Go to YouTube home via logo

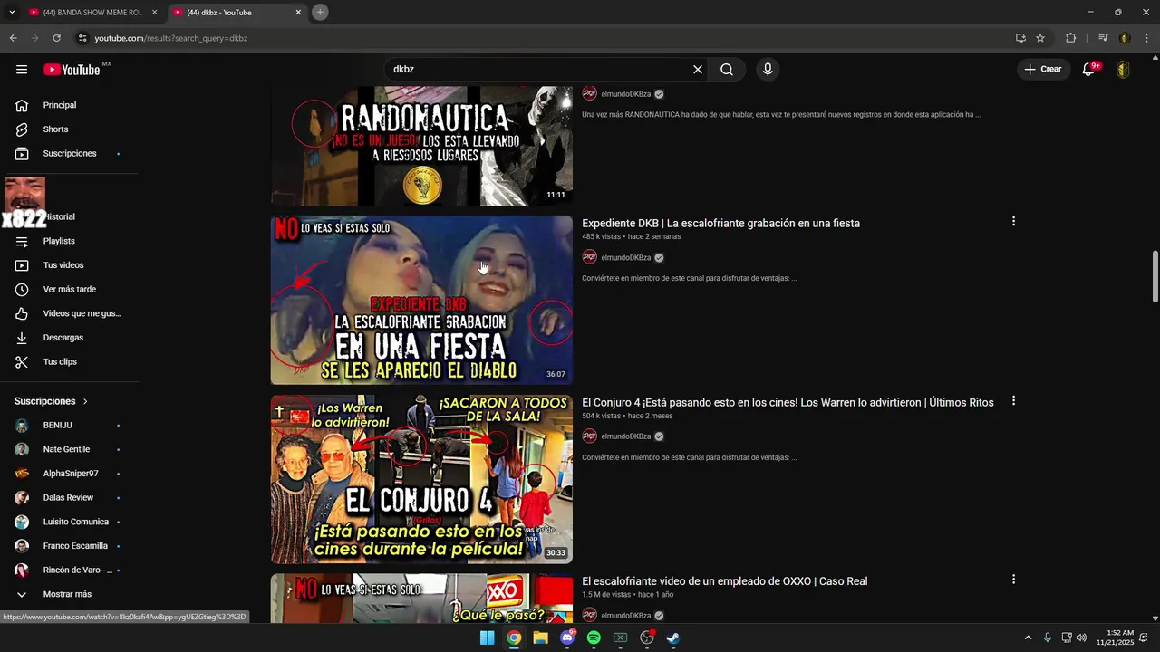click(x=72, y=70)
